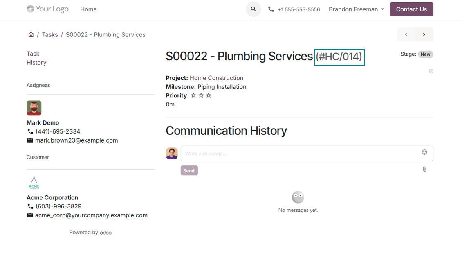
Task: Click the envelope icon beside mark.brown23@example.com
Action: coord(30,140)
